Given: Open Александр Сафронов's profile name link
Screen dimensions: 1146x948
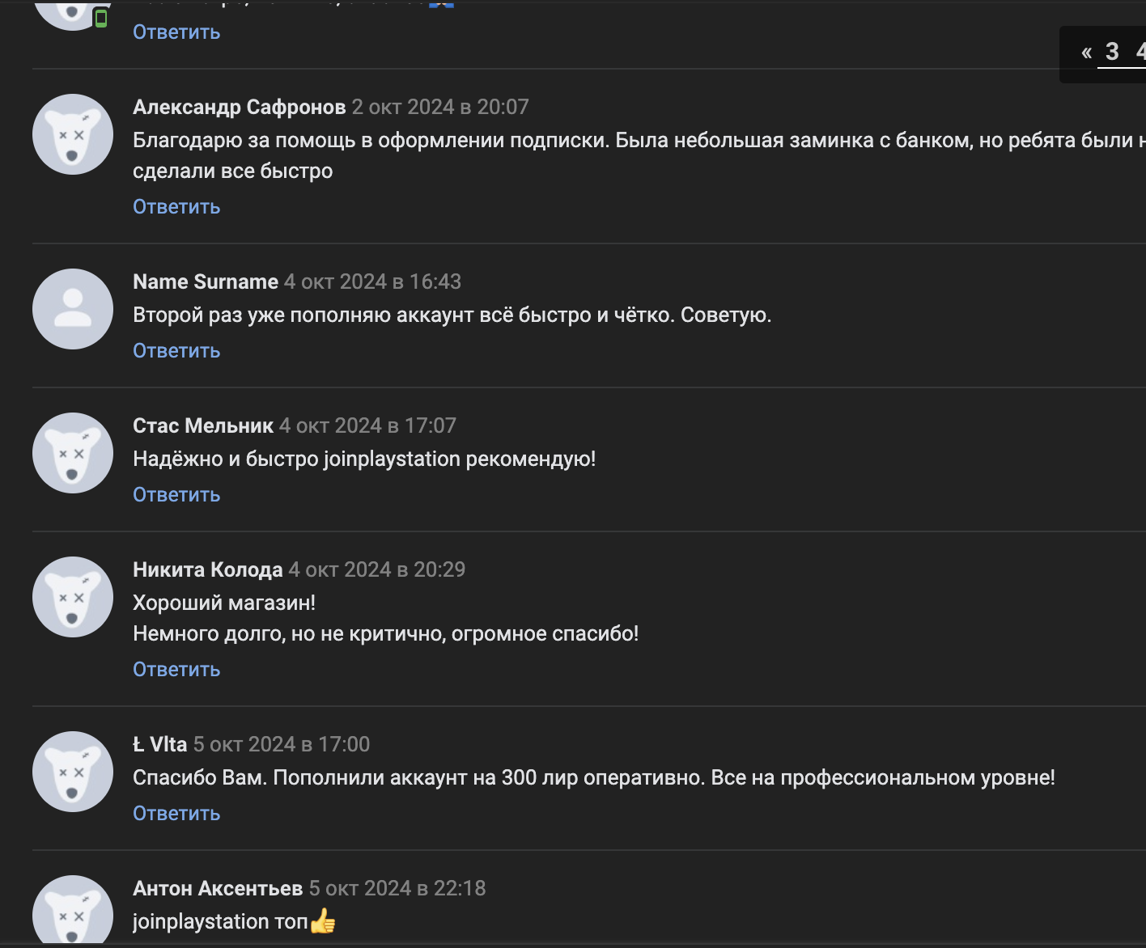Looking at the screenshot, I should [x=239, y=107].
